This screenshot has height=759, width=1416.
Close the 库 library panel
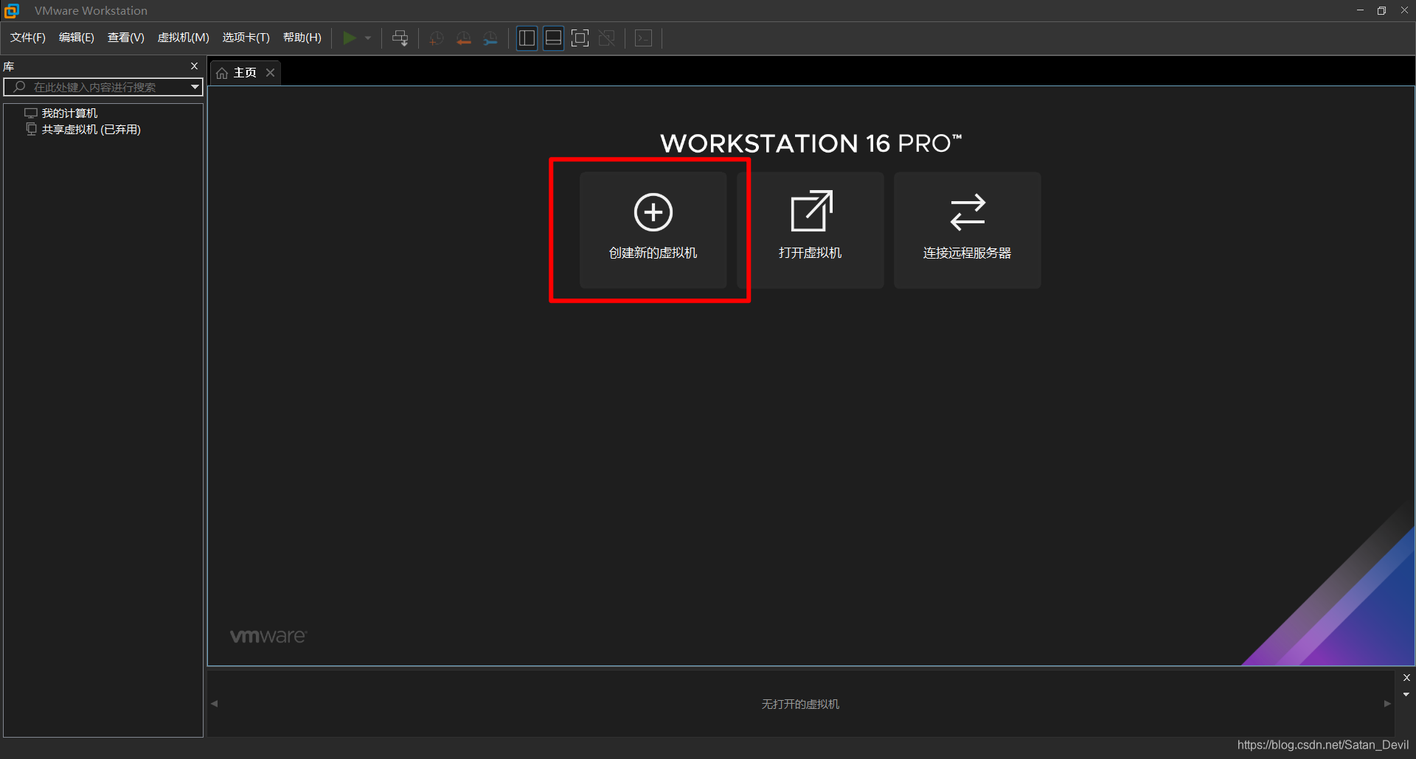(195, 66)
